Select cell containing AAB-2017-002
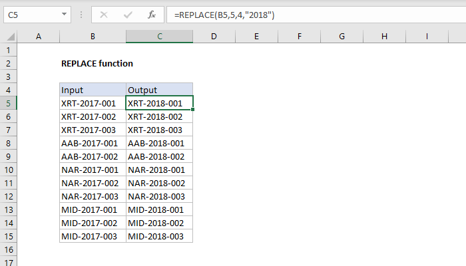 coord(93,156)
